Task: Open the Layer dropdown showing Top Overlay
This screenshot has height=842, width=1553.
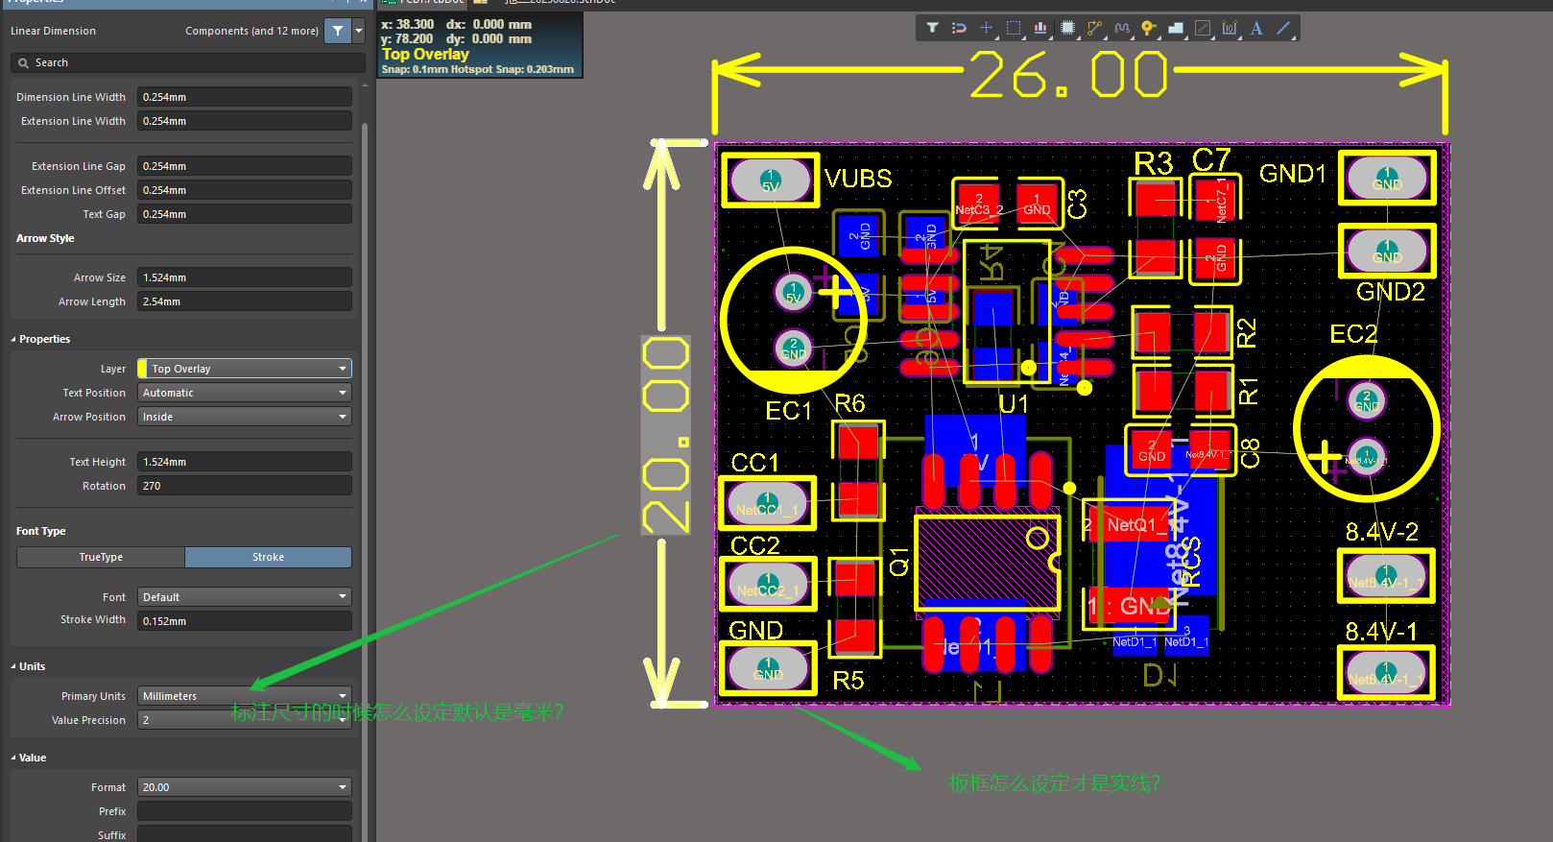Action: point(245,369)
